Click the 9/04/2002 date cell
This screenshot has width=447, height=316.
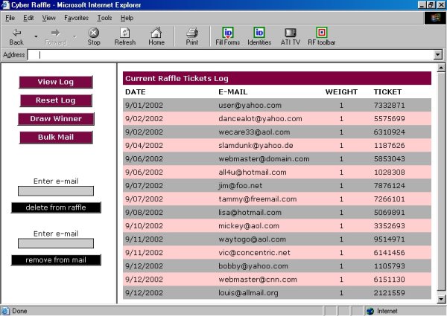pos(144,145)
